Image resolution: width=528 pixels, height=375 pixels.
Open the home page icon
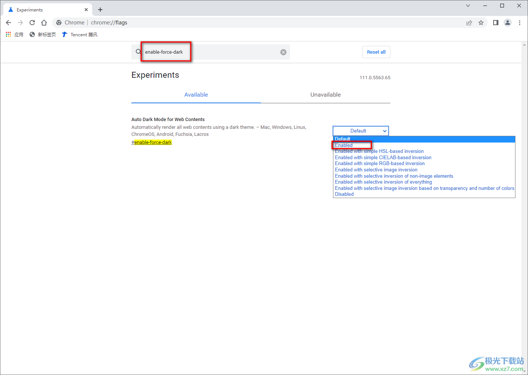(44, 23)
